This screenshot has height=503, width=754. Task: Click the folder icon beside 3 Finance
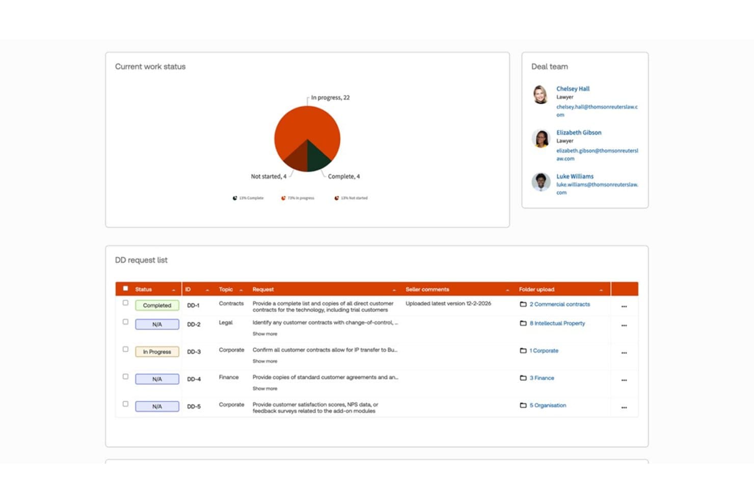click(523, 378)
